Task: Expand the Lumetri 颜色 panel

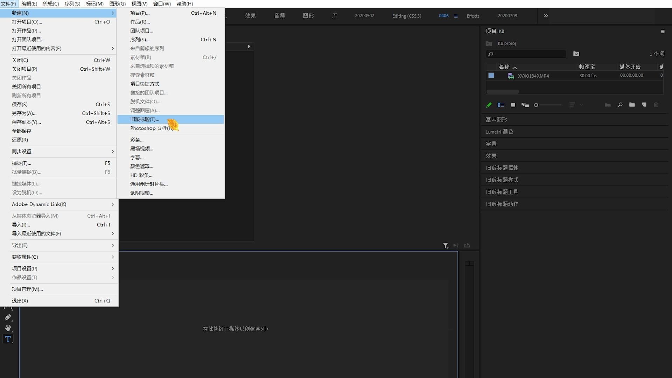Action: [x=499, y=132]
